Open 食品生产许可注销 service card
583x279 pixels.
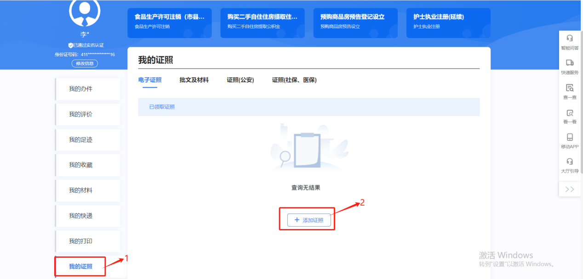click(x=169, y=23)
